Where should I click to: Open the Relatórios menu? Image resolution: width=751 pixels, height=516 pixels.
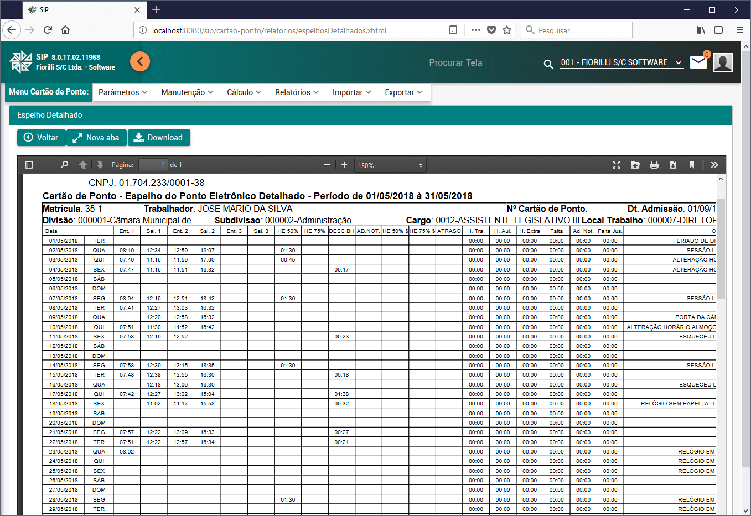point(297,92)
